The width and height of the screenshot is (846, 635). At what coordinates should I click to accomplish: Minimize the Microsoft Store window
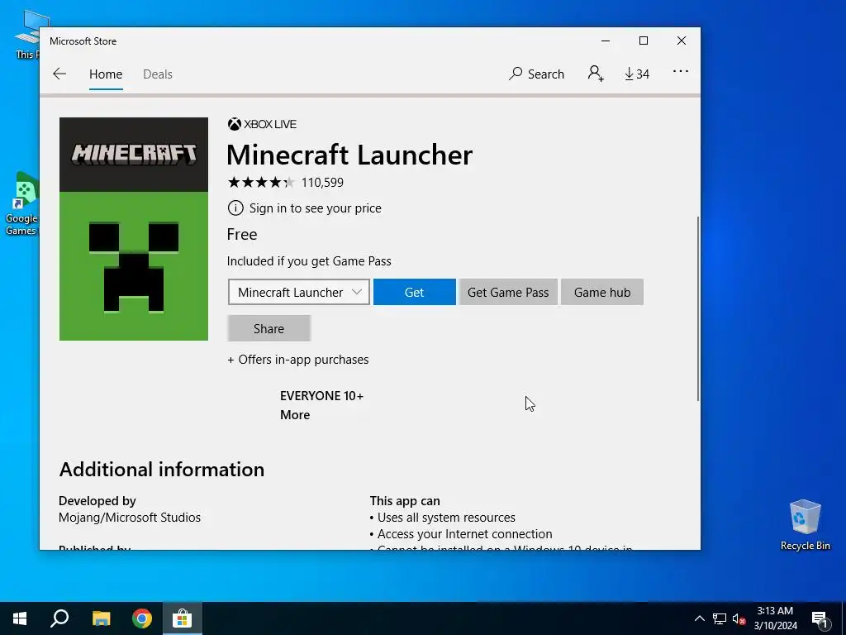[606, 41]
